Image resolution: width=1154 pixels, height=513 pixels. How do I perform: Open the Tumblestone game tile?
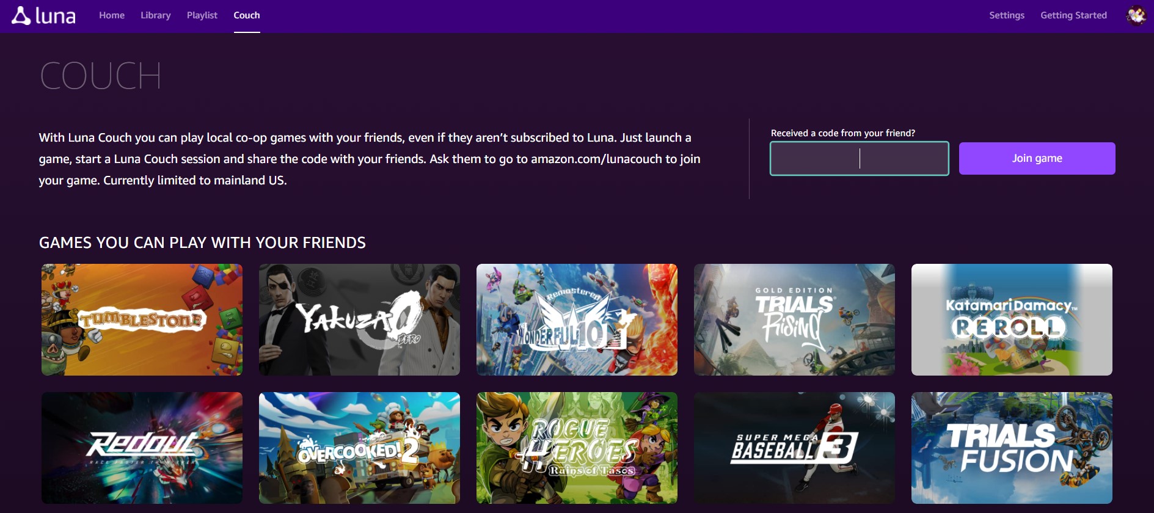pos(142,319)
